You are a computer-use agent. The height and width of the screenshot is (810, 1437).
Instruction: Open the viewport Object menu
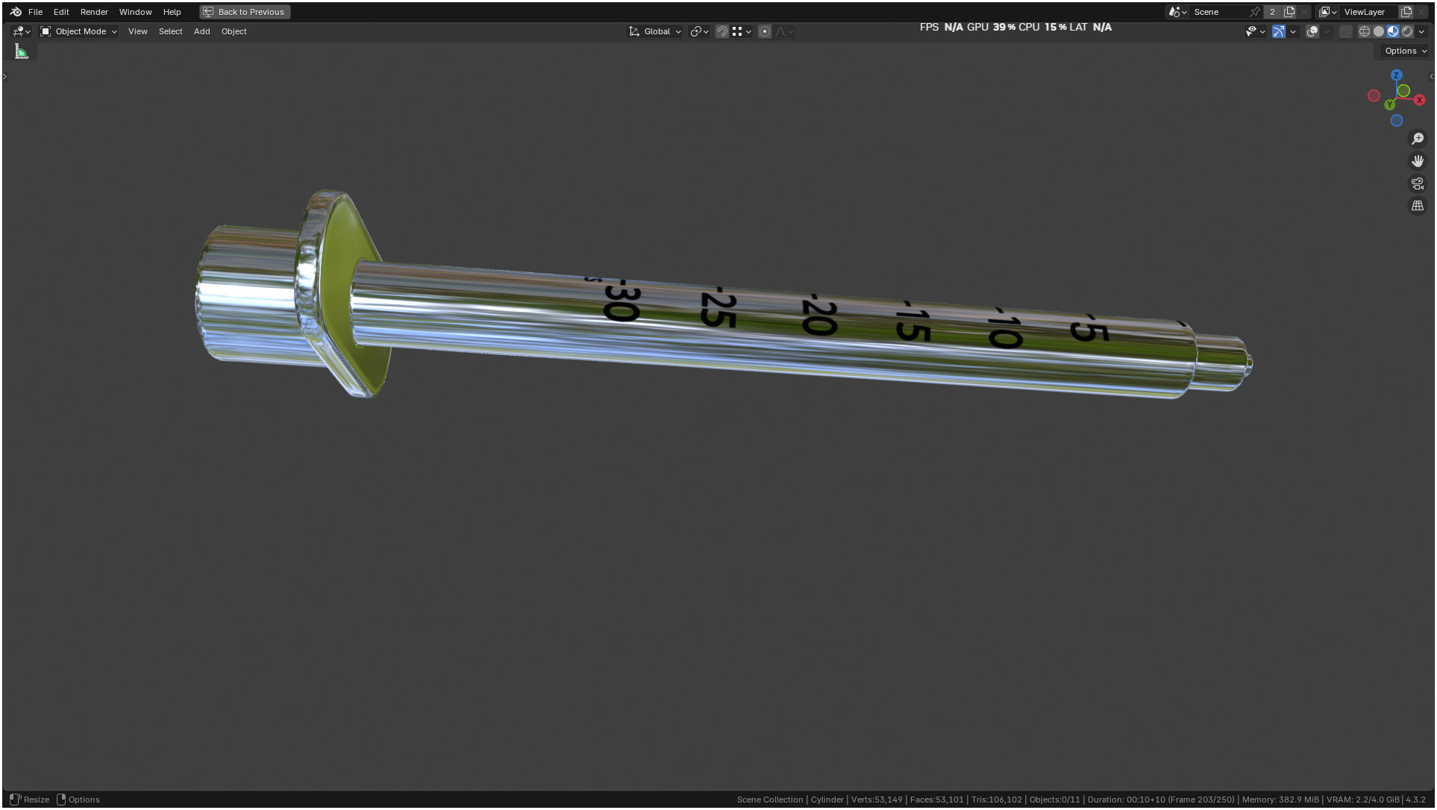pos(234,31)
